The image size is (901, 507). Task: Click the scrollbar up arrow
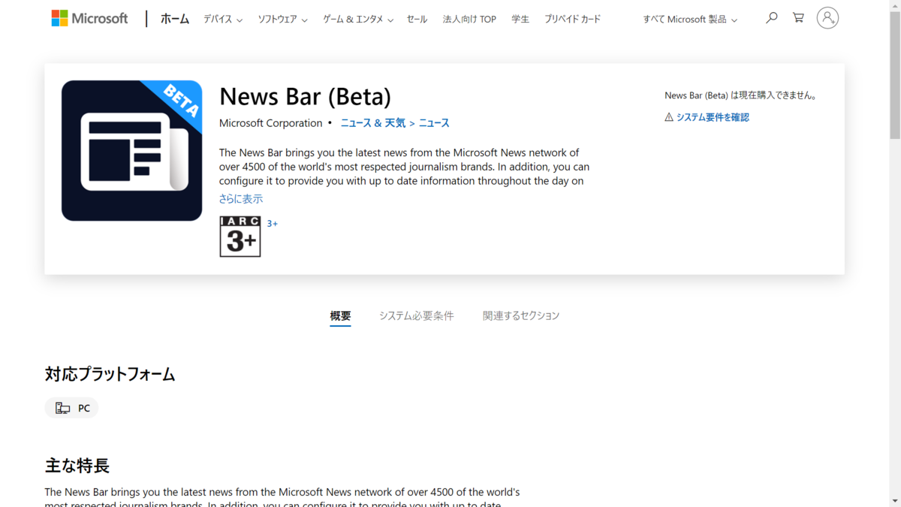tap(895, 5)
